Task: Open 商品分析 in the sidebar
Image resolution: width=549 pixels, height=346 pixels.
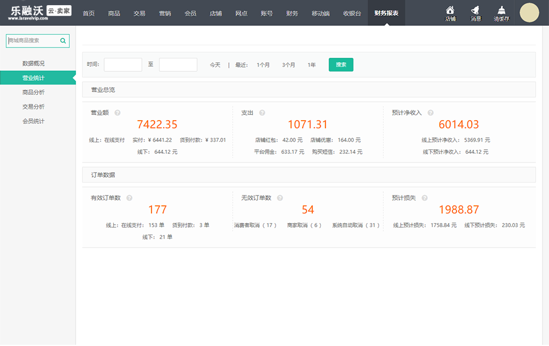Action: [x=34, y=92]
